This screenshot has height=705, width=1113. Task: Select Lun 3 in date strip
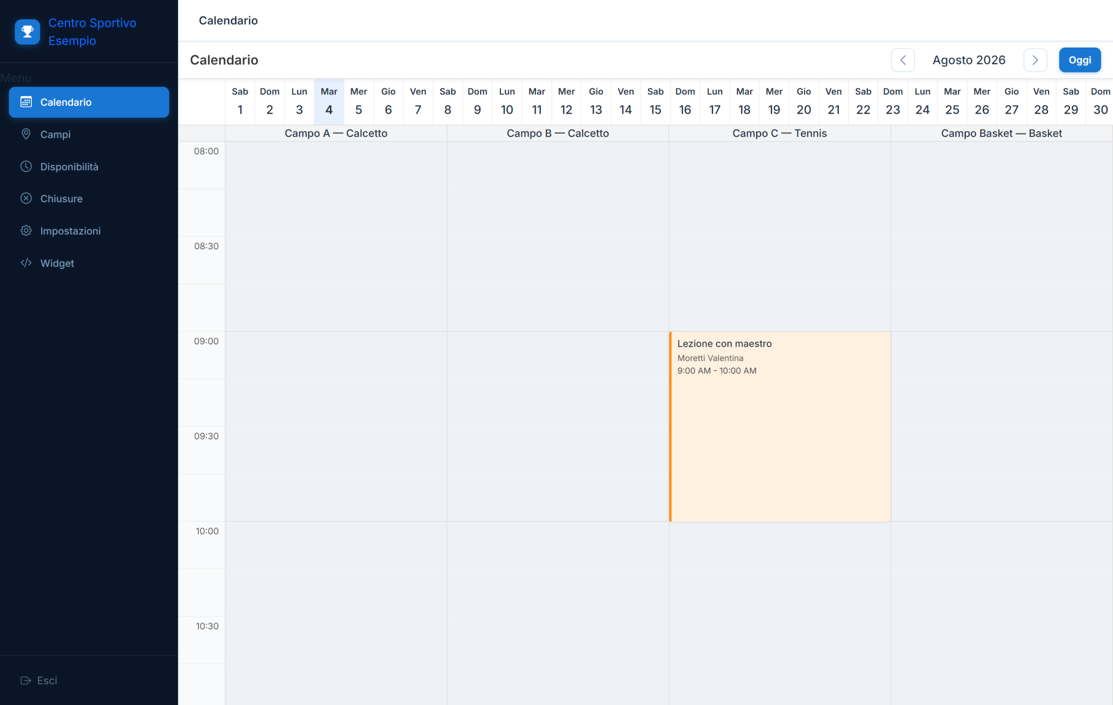299,101
